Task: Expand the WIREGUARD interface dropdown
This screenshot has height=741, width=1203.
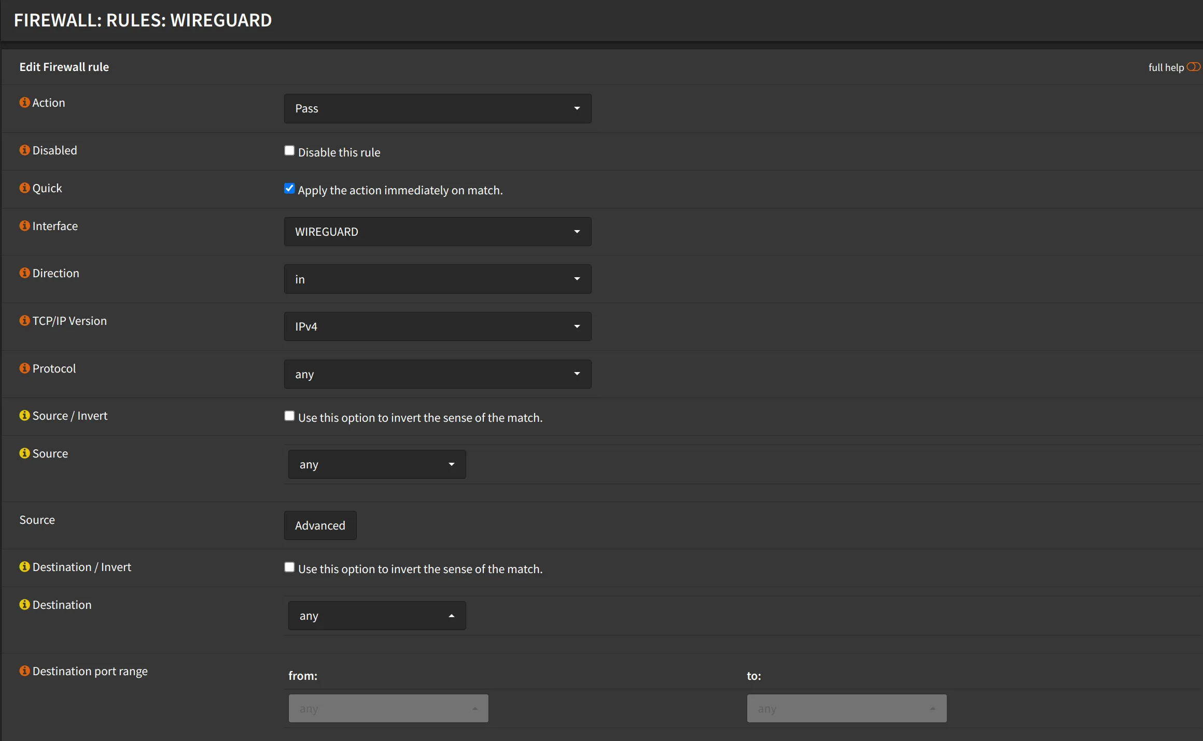Action: (437, 232)
